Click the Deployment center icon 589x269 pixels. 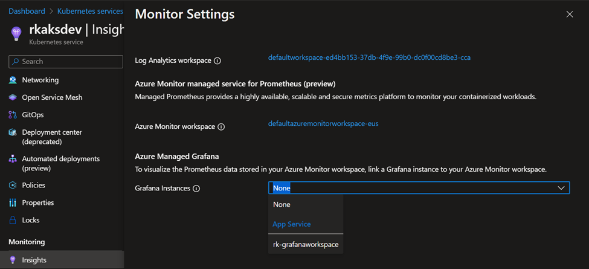pyautogui.click(x=13, y=132)
